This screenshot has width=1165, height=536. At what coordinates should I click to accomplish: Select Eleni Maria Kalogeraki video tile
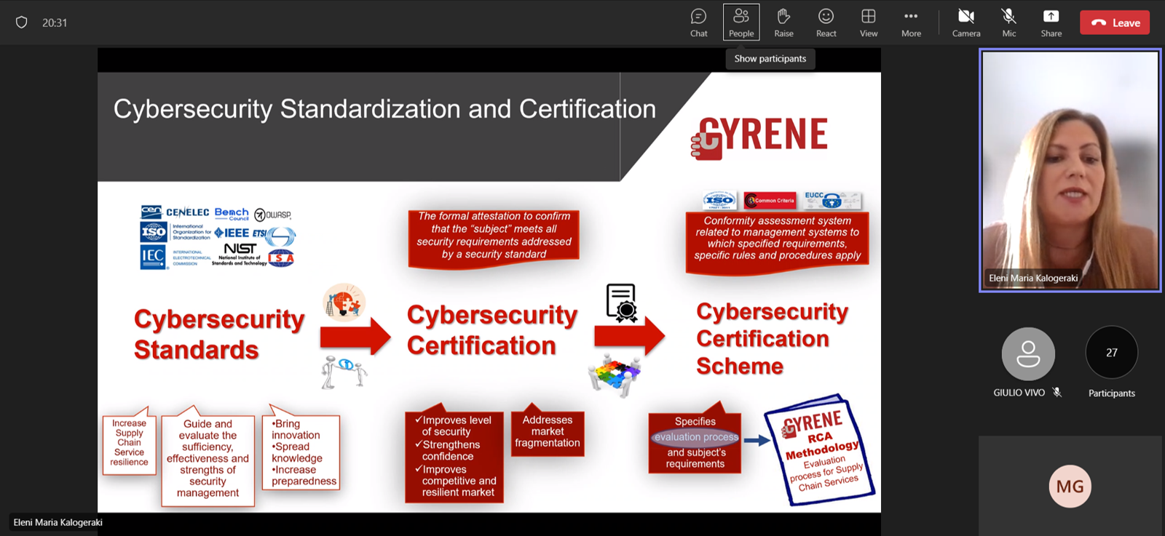[1070, 170]
